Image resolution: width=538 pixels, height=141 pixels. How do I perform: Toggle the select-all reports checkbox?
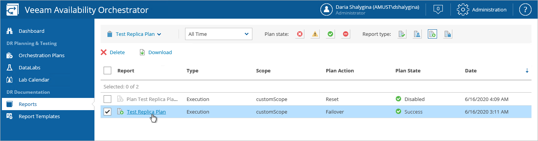click(107, 70)
